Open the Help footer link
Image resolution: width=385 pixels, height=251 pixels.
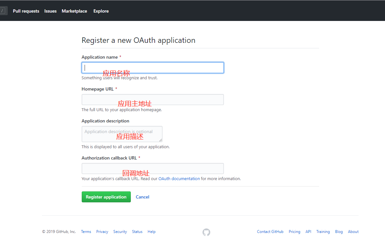151,232
